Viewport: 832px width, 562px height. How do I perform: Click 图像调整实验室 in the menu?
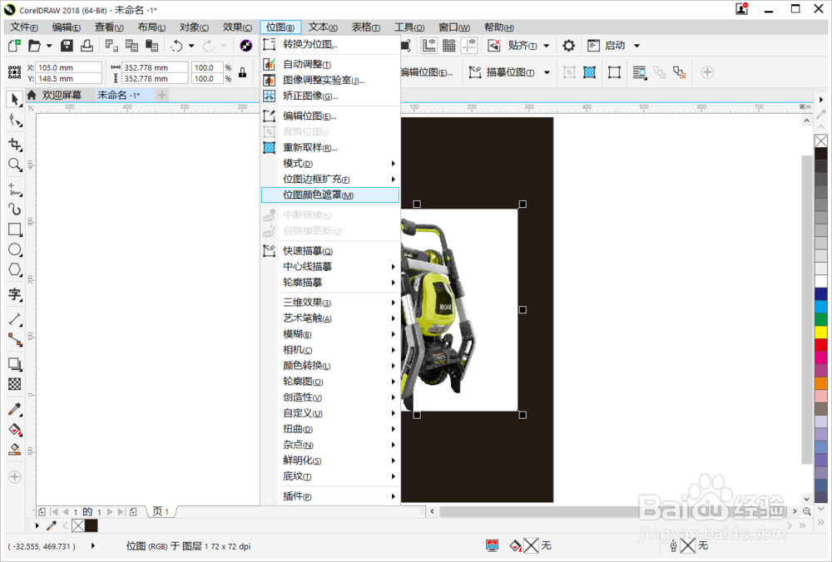[x=330, y=80]
